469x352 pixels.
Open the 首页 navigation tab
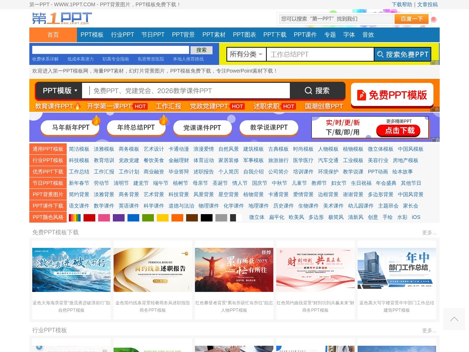click(x=53, y=35)
